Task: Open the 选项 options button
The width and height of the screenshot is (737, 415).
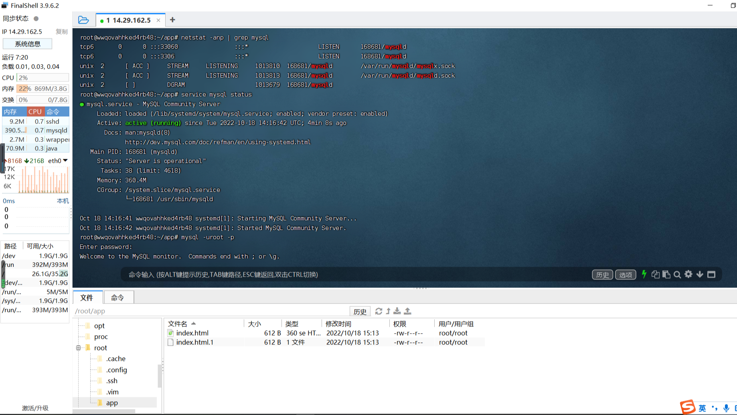Action: point(626,275)
